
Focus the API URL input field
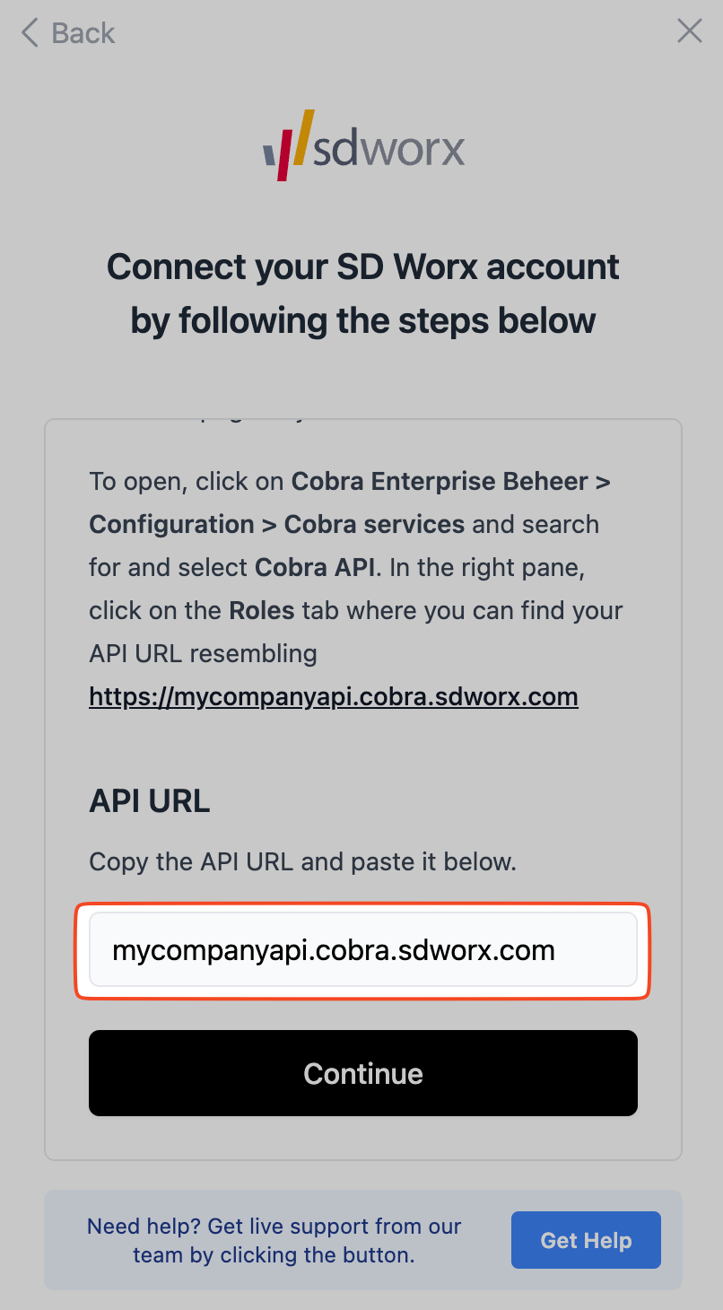tap(363, 950)
